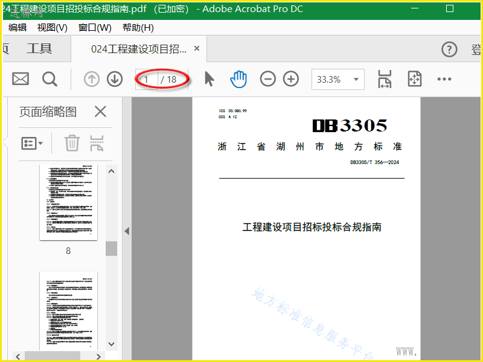Select the 024工程建设项目招... document tab

[139, 49]
